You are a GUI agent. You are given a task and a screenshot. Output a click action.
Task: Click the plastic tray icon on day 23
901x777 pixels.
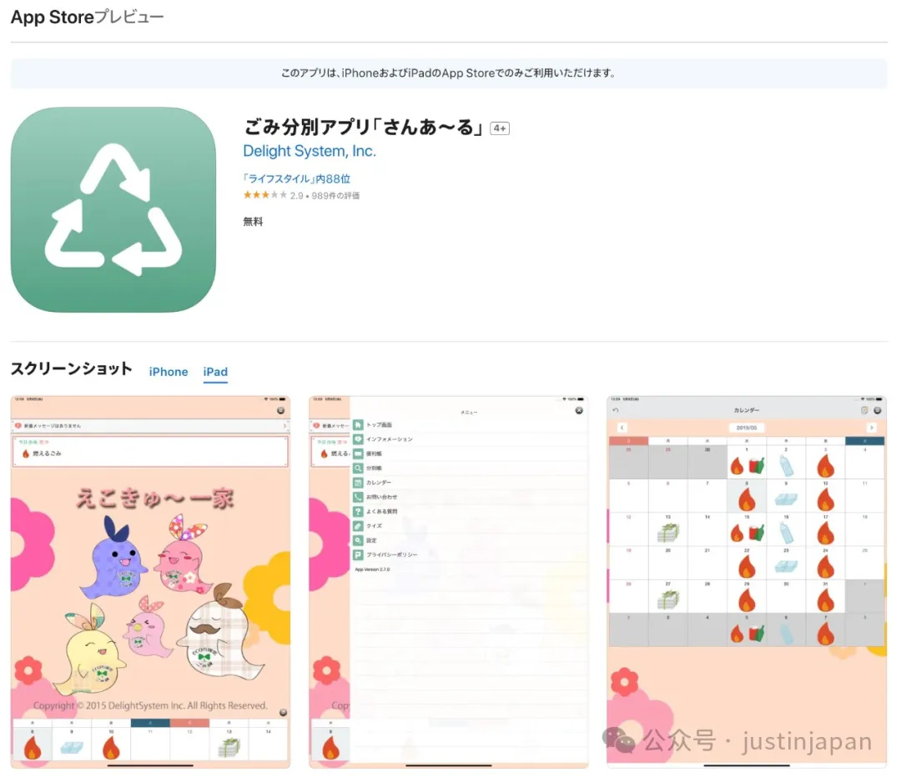tap(786, 567)
